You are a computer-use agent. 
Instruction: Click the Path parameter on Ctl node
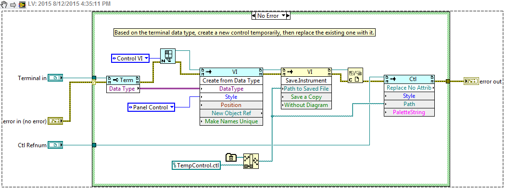coord(409,104)
